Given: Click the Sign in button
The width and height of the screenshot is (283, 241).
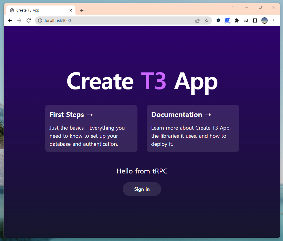Looking at the screenshot, I should coord(142,189).
